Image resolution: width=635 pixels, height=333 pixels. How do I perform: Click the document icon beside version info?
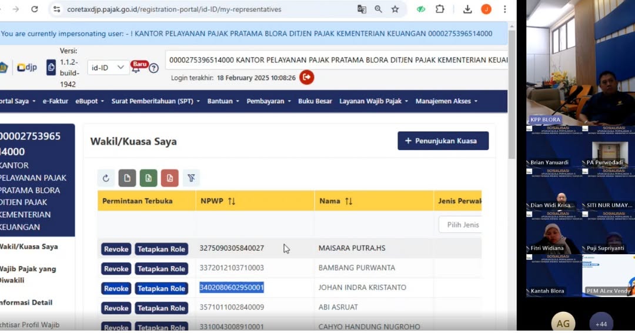51,67
